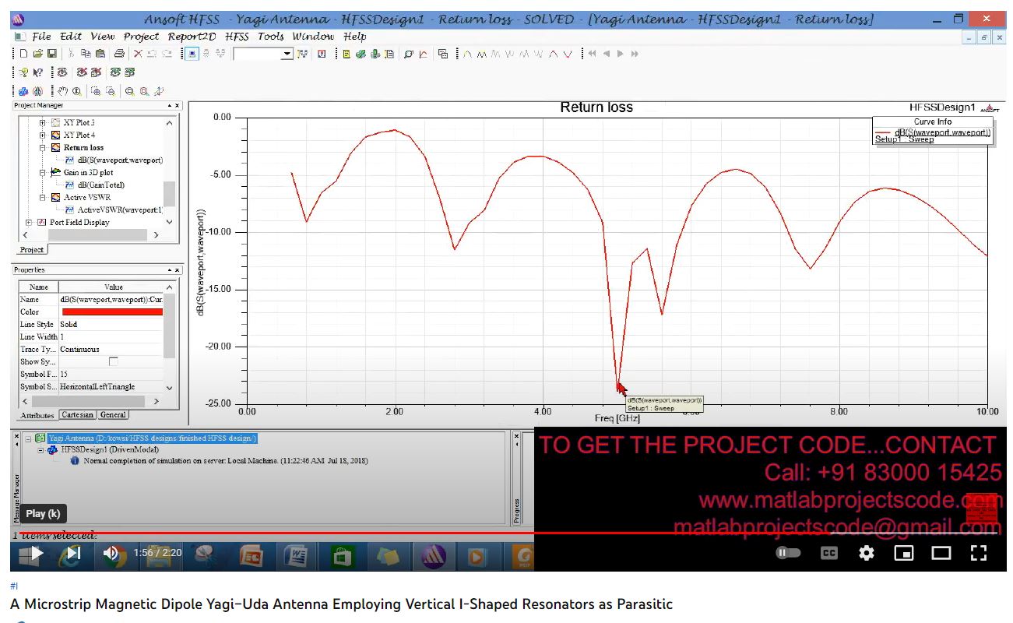Select the Pan hand tool icon

(64, 91)
